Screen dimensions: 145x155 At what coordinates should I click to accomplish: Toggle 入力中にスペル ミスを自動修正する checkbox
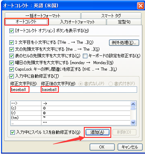click(x=12, y=132)
